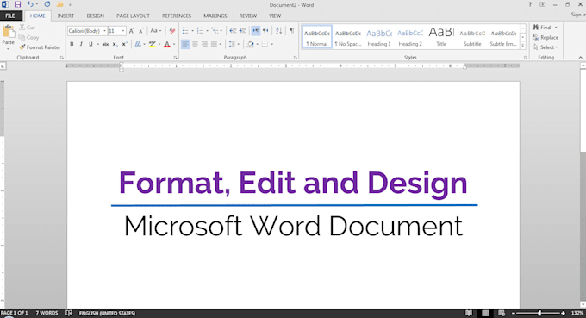Open the Paragraph dialog launcher
Image resolution: width=586 pixels, height=318 pixels.
click(296, 58)
